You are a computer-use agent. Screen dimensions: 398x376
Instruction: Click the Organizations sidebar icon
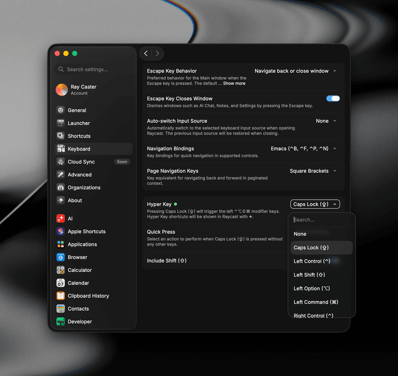pos(61,188)
